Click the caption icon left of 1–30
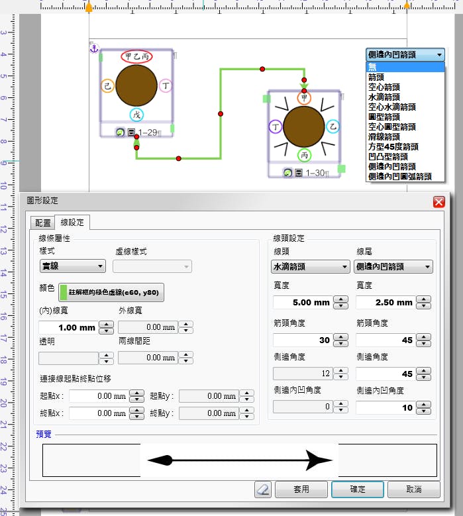463x516 pixels. (x=299, y=172)
